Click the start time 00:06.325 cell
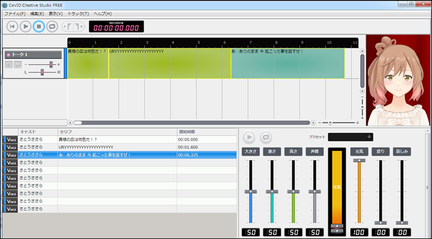The image size is (432, 239). [x=207, y=155]
